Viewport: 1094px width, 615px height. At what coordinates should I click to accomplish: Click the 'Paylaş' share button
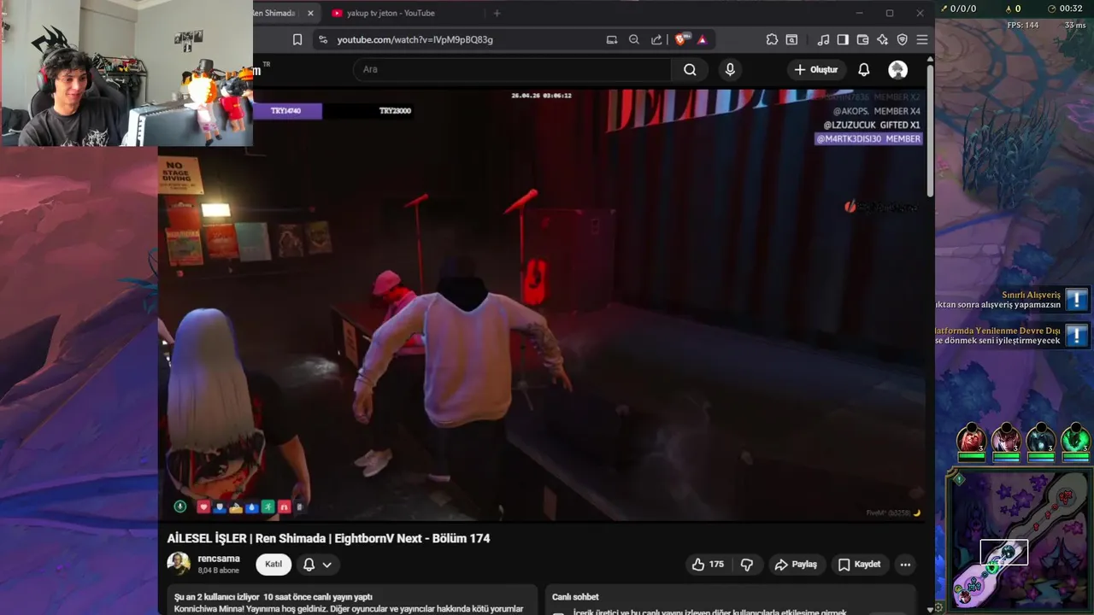(796, 564)
